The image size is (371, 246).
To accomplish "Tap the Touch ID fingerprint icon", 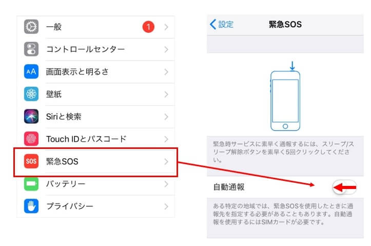I will coord(31,139).
